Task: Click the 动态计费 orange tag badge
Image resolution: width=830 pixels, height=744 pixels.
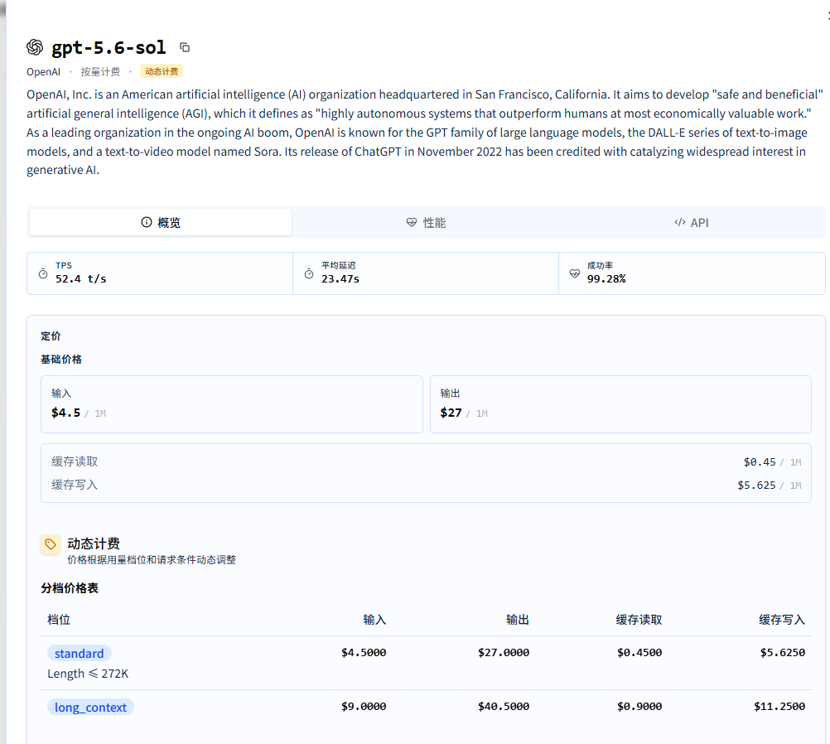Action: pyautogui.click(x=162, y=71)
